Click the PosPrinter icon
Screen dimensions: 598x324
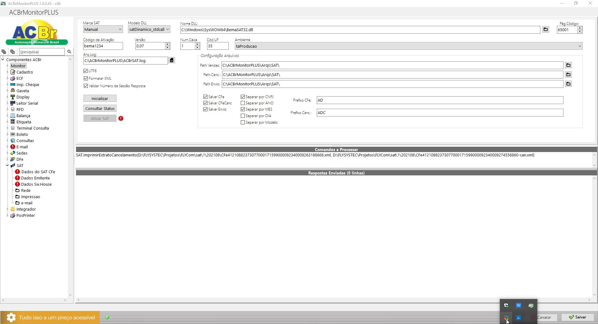point(13,215)
